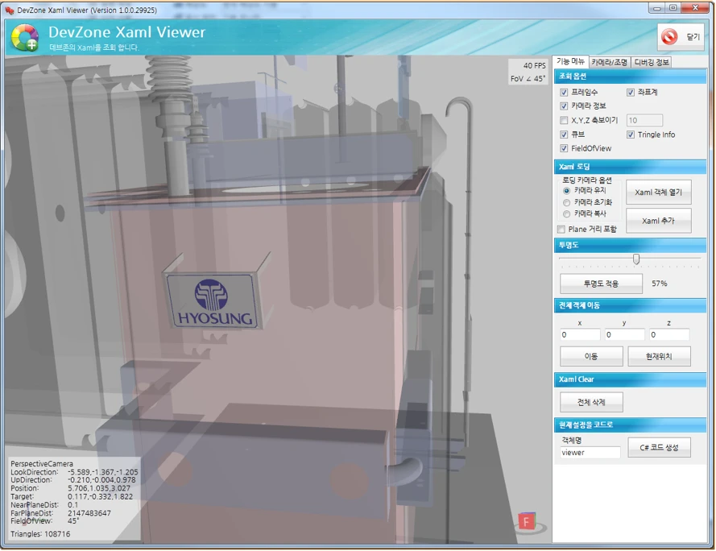Click the Position value 5.706,1.035,3.027

coord(98,488)
